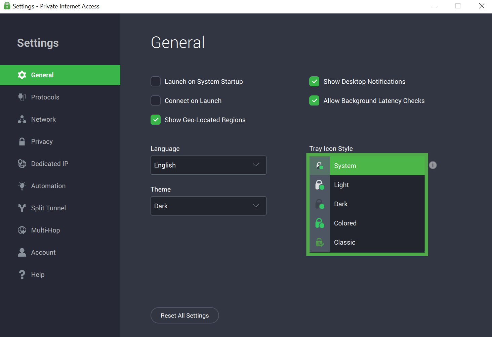The width and height of the screenshot is (492, 337).
Task: Click the info icon beside Tray Icon Style
Action: pos(433,165)
